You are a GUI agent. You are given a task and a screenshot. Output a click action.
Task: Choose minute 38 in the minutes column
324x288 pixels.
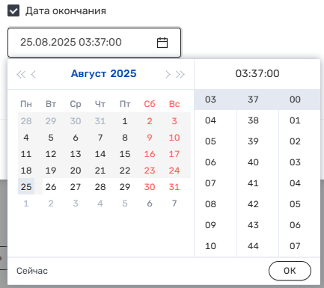pyautogui.click(x=253, y=120)
